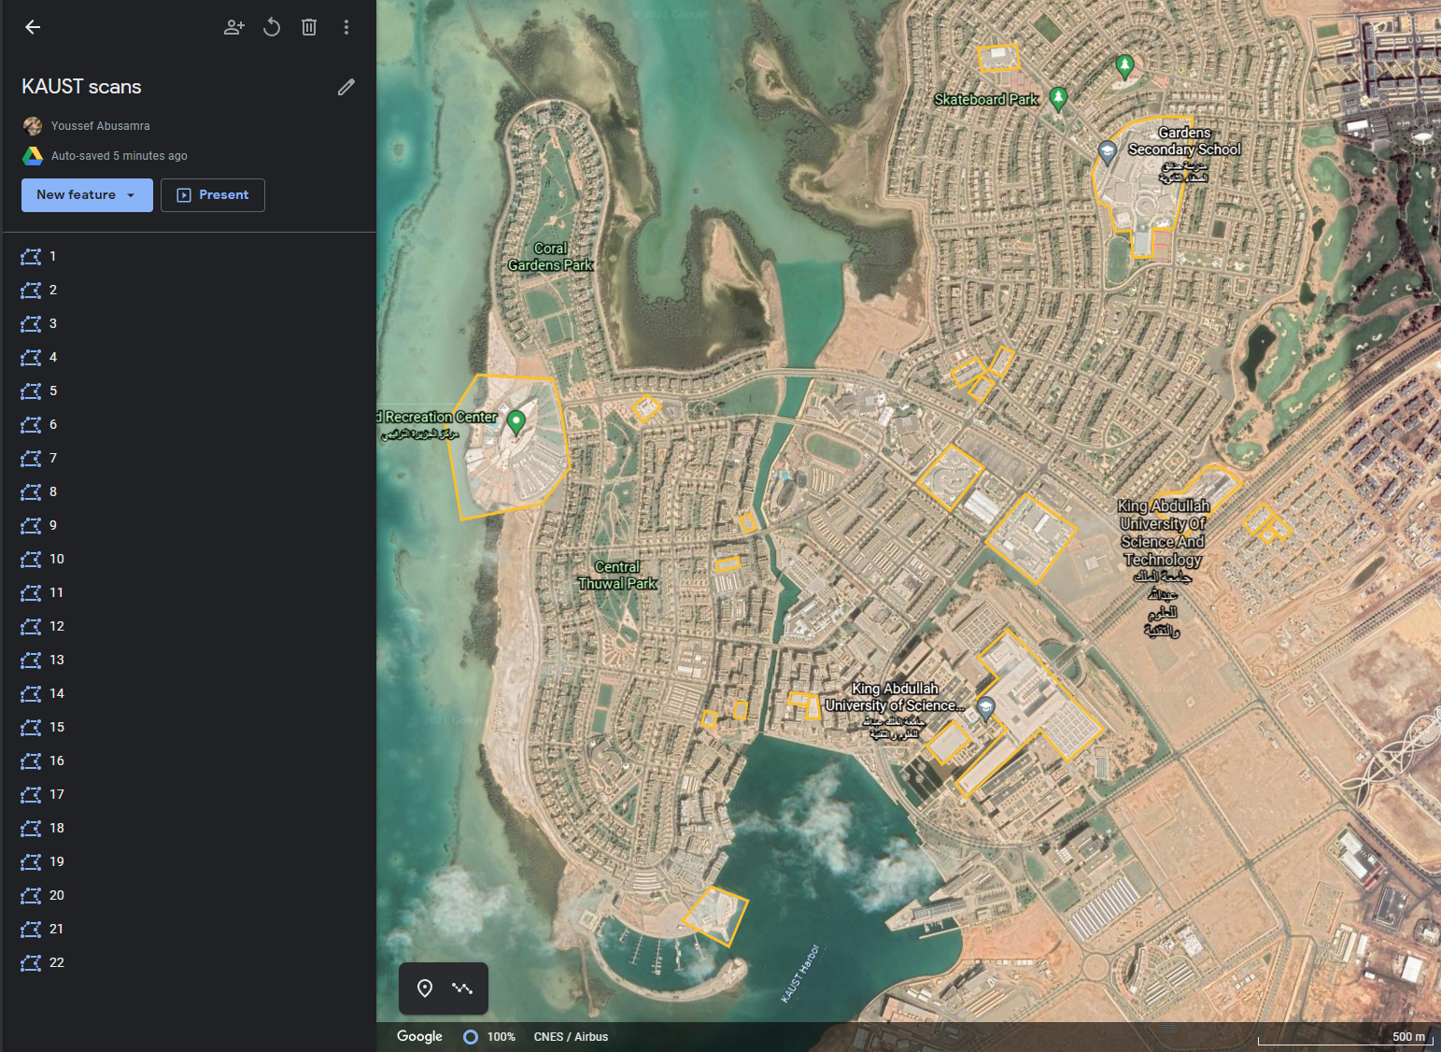Screen dimensions: 1441x1052
Task: Click the KAUST university map marker icon
Action: pyautogui.click(x=985, y=709)
